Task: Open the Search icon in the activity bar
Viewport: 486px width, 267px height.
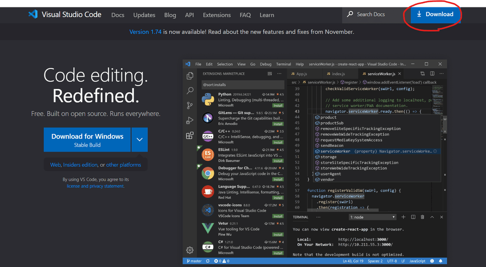Action: tap(190, 91)
